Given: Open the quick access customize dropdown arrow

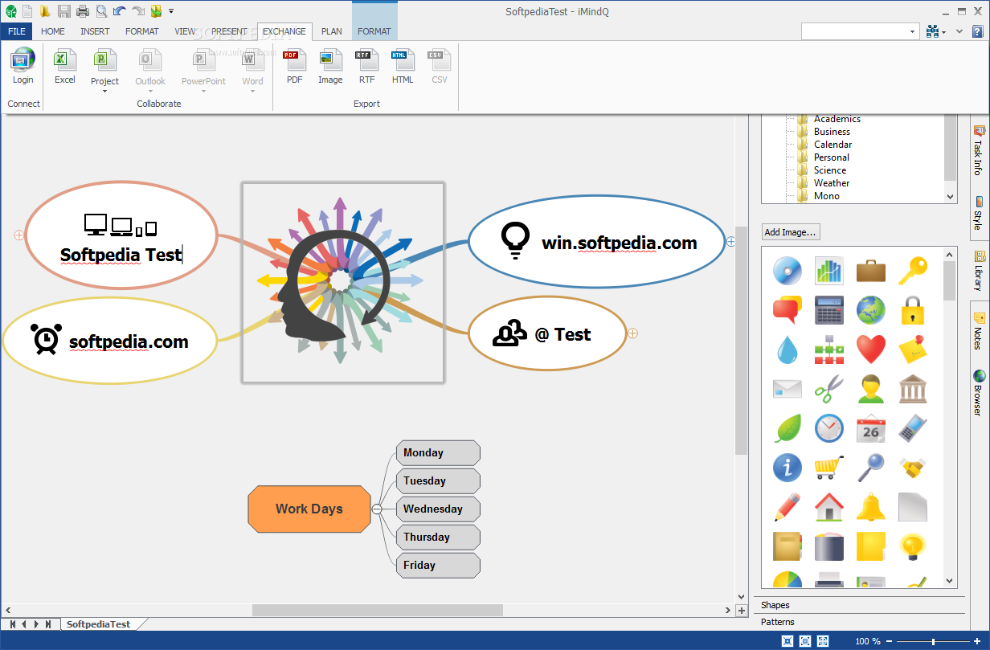Looking at the screenshot, I should pyautogui.click(x=171, y=11).
